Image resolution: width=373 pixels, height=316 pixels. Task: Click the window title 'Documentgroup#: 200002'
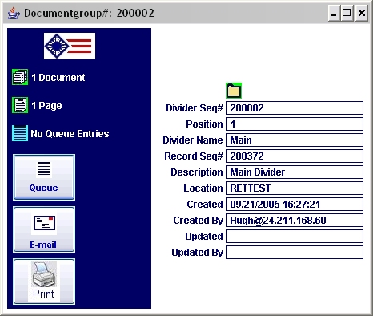(89, 13)
